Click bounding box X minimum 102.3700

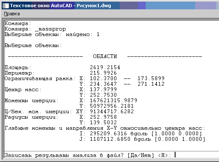pyautogui.click(x=103, y=78)
